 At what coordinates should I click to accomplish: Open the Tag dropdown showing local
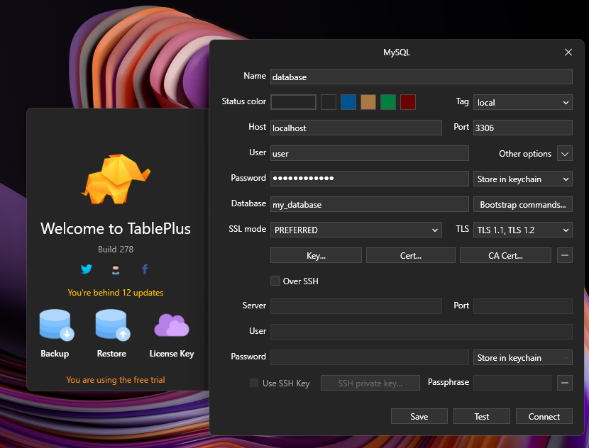coord(523,102)
